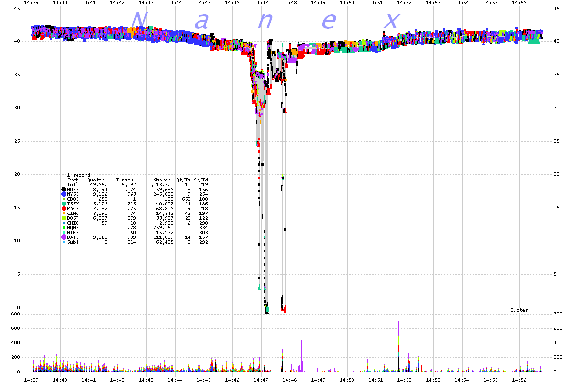Click the CBOE exchange label
This screenshot has height=383, width=574.
[73, 199]
